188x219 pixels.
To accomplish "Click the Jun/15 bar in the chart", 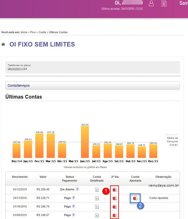I will click(x=85, y=142).
